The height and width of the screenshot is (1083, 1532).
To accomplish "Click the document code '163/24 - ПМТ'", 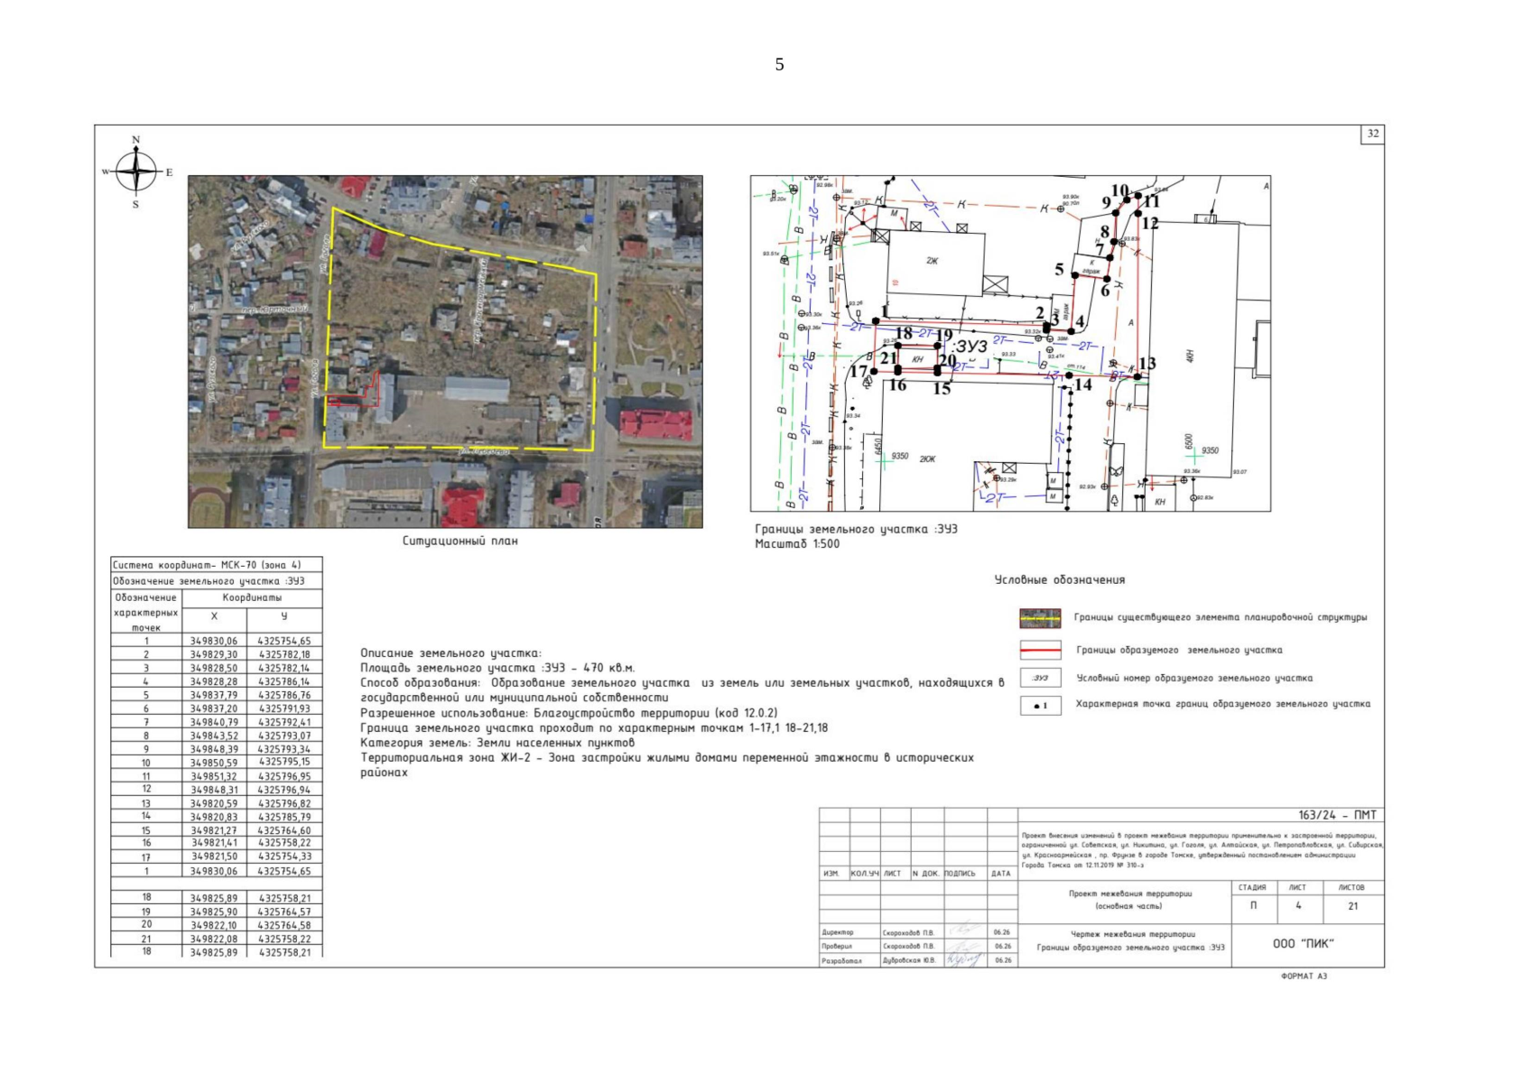I will pos(1338,815).
